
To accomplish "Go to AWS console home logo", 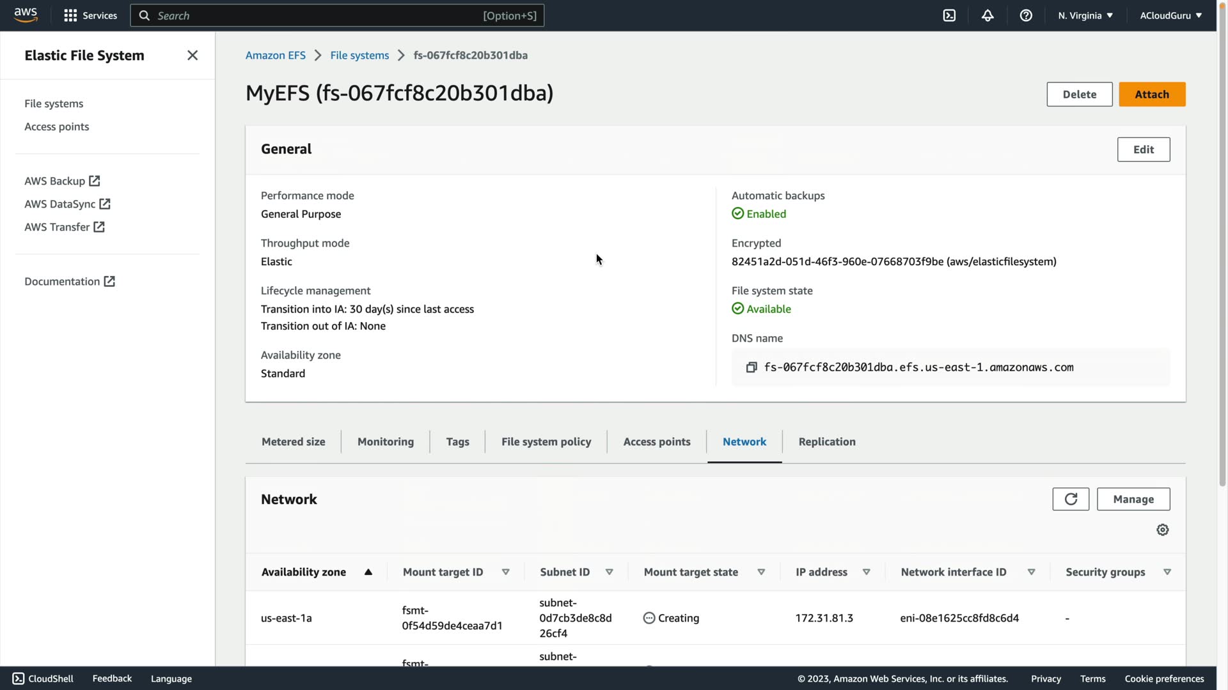I will 26,15.
